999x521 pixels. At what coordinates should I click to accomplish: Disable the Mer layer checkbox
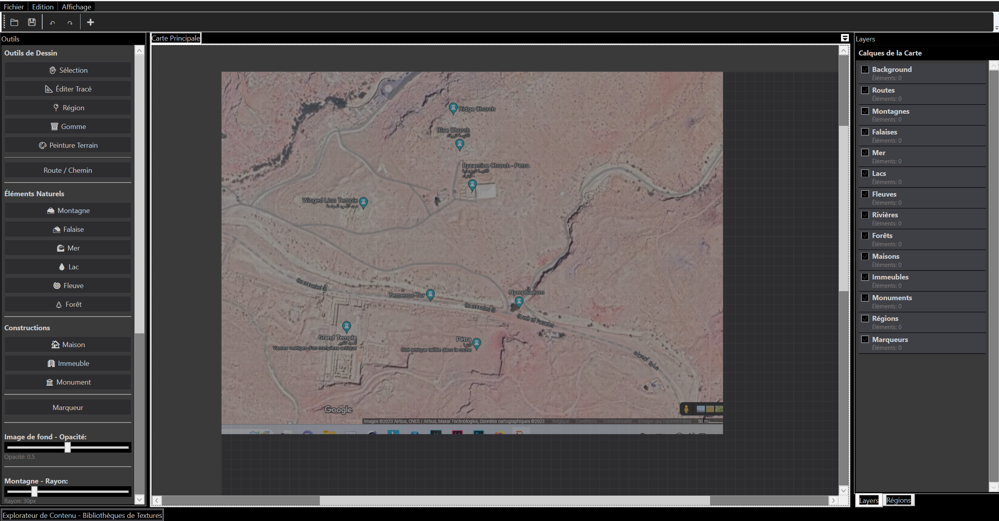866,152
